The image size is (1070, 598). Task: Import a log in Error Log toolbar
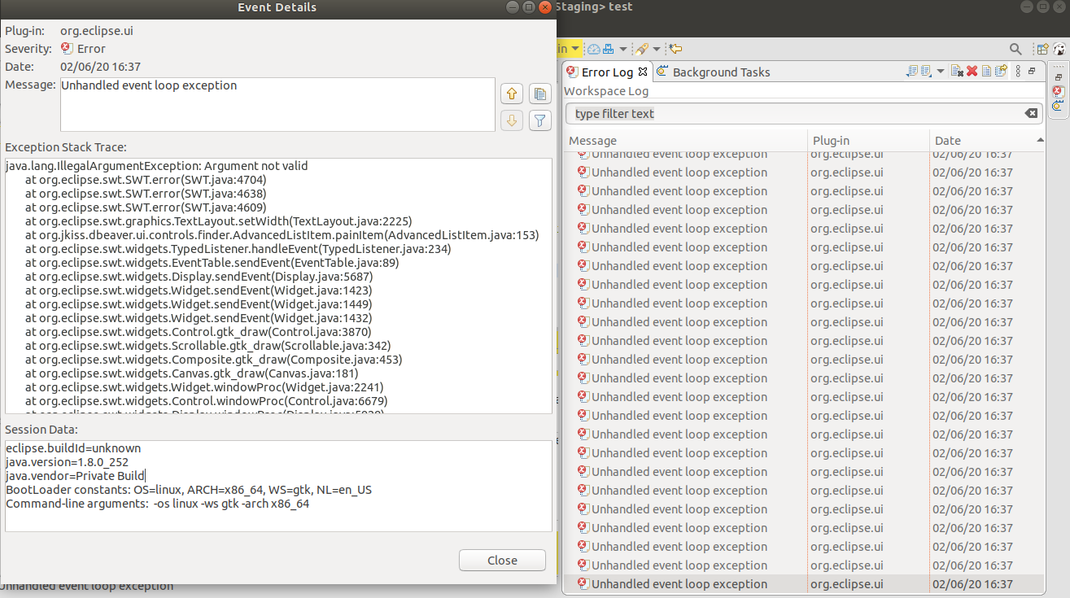coord(926,71)
